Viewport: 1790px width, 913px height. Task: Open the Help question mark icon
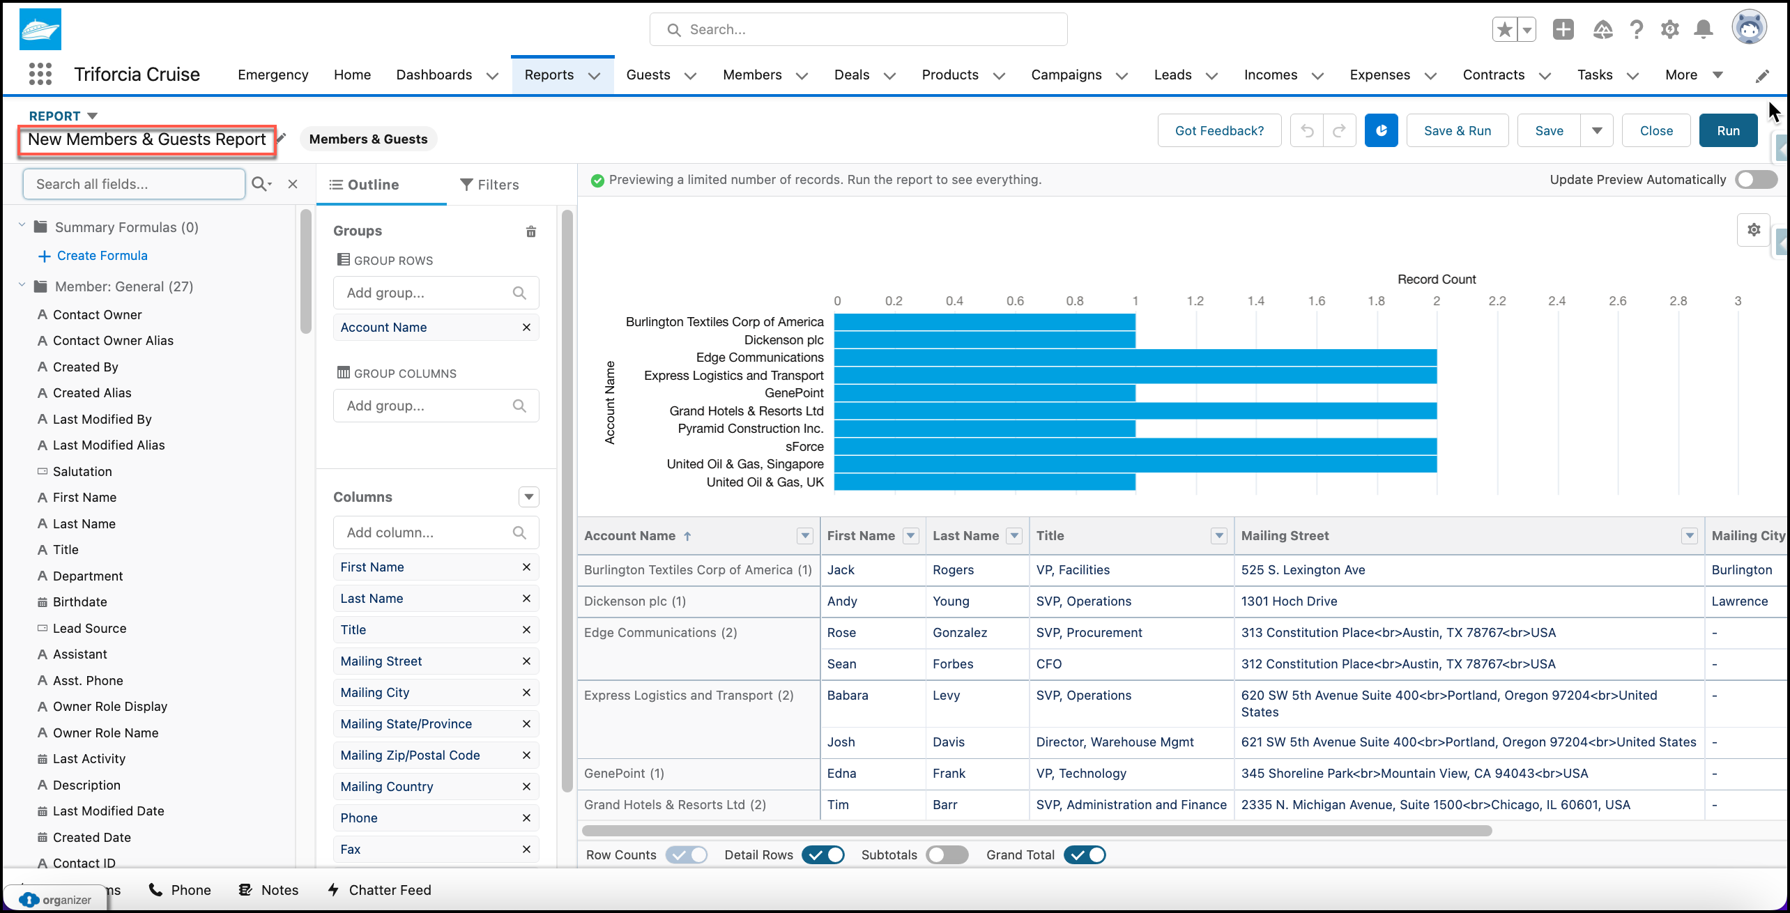[1636, 29]
